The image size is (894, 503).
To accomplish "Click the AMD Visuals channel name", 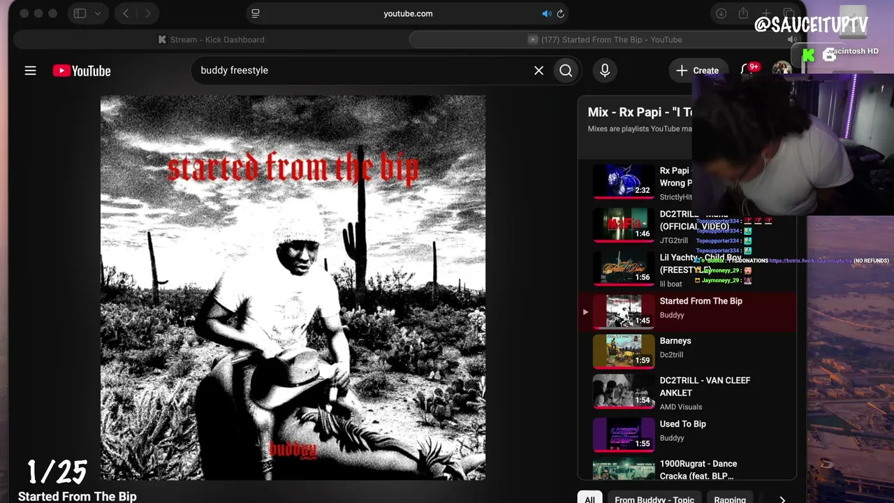I will tap(681, 407).
